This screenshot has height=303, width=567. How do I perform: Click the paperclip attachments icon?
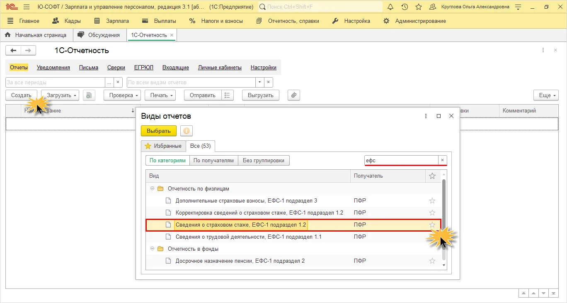pyautogui.click(x=293, y=95)
